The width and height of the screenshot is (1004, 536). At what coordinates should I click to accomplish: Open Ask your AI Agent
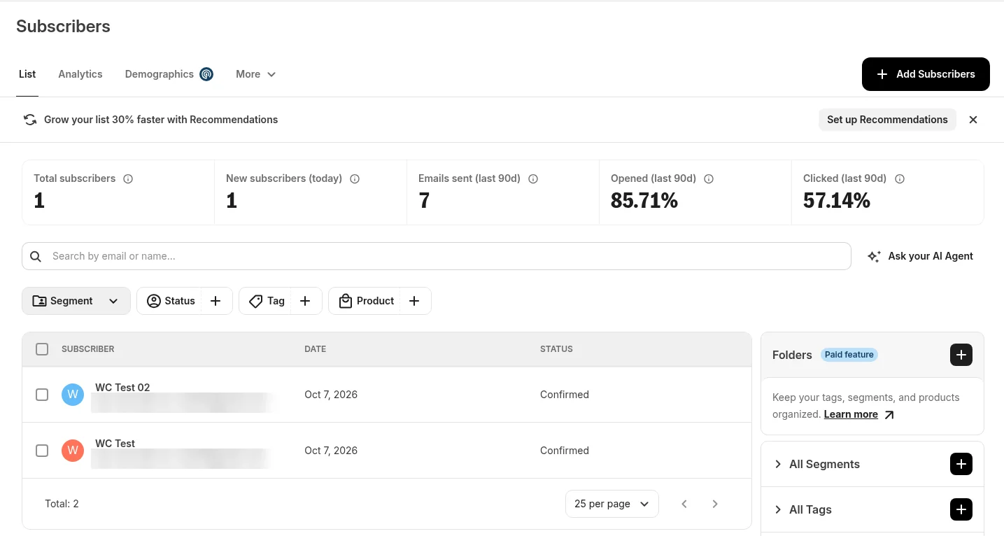pyautogui.click(x=920, y=256)
